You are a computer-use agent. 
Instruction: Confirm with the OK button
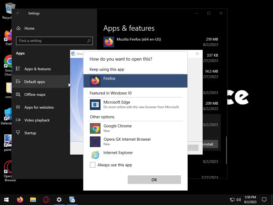(x=154, y=180)
